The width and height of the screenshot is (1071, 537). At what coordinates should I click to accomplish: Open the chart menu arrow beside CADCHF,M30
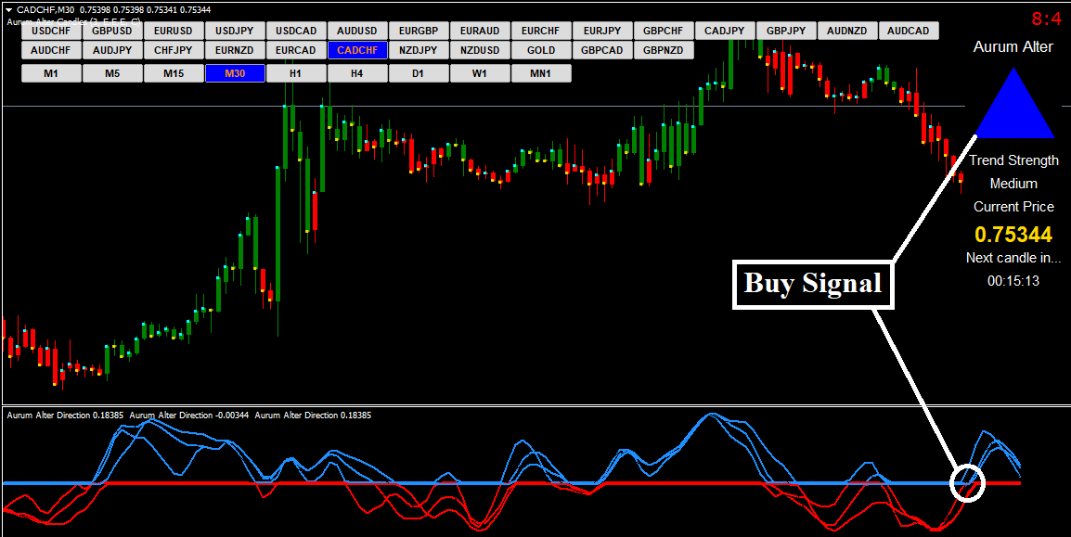[8, 9]
